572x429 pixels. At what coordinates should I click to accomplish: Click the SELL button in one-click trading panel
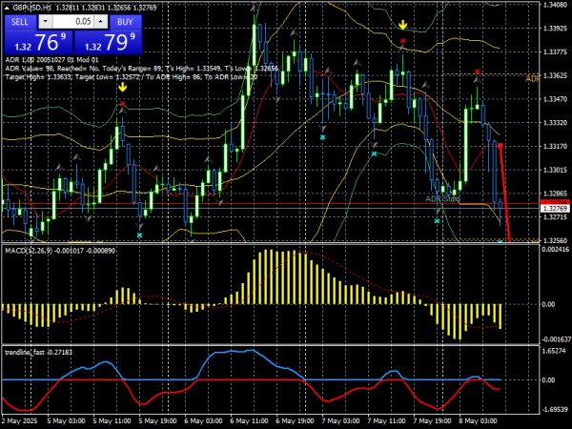coord(20,22)
